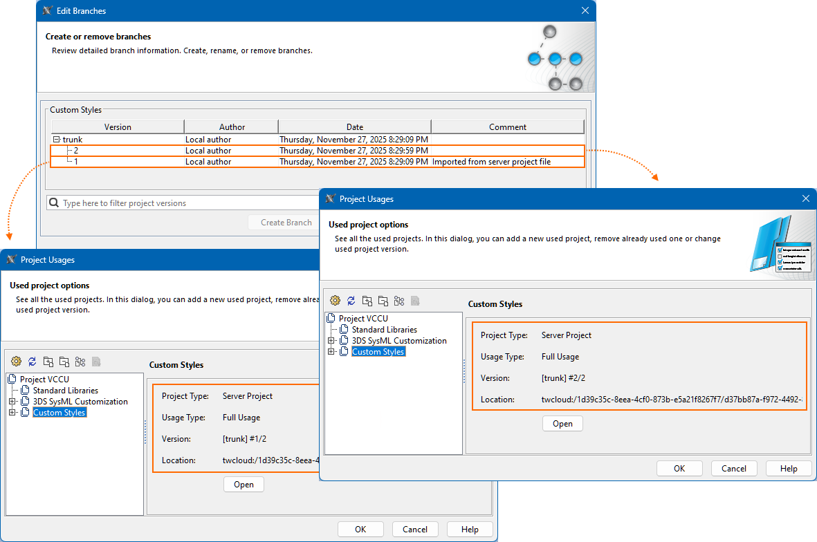Expand 3DS SysML Customization in #2/2 dialog tree
The width and height of the screenshot is (817, 542).
331,341
